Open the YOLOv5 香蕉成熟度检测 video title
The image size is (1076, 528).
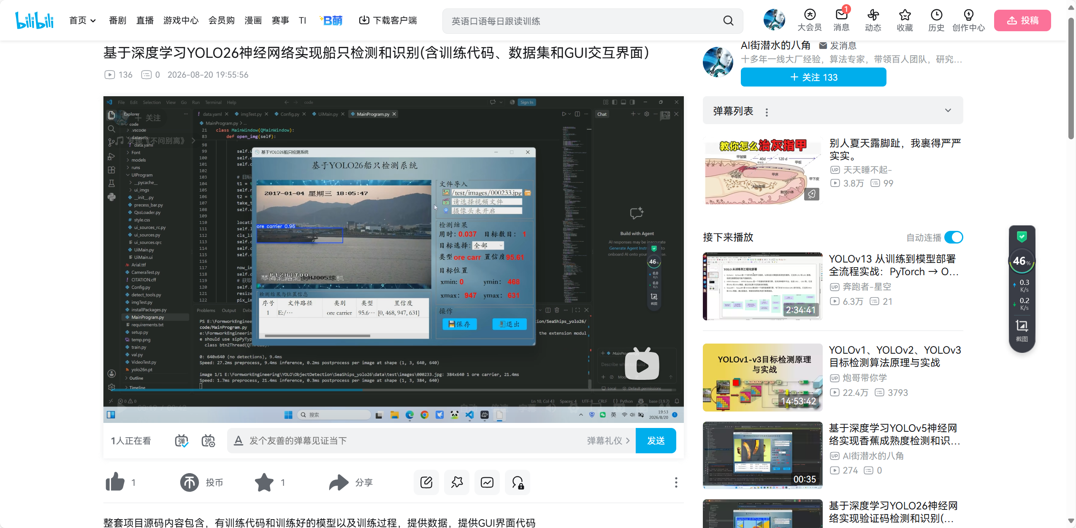[x=894, y=434]
